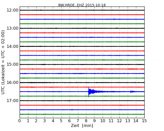
Task: Click the large earthquake onset on the blue trace
Action: [89, 92]
